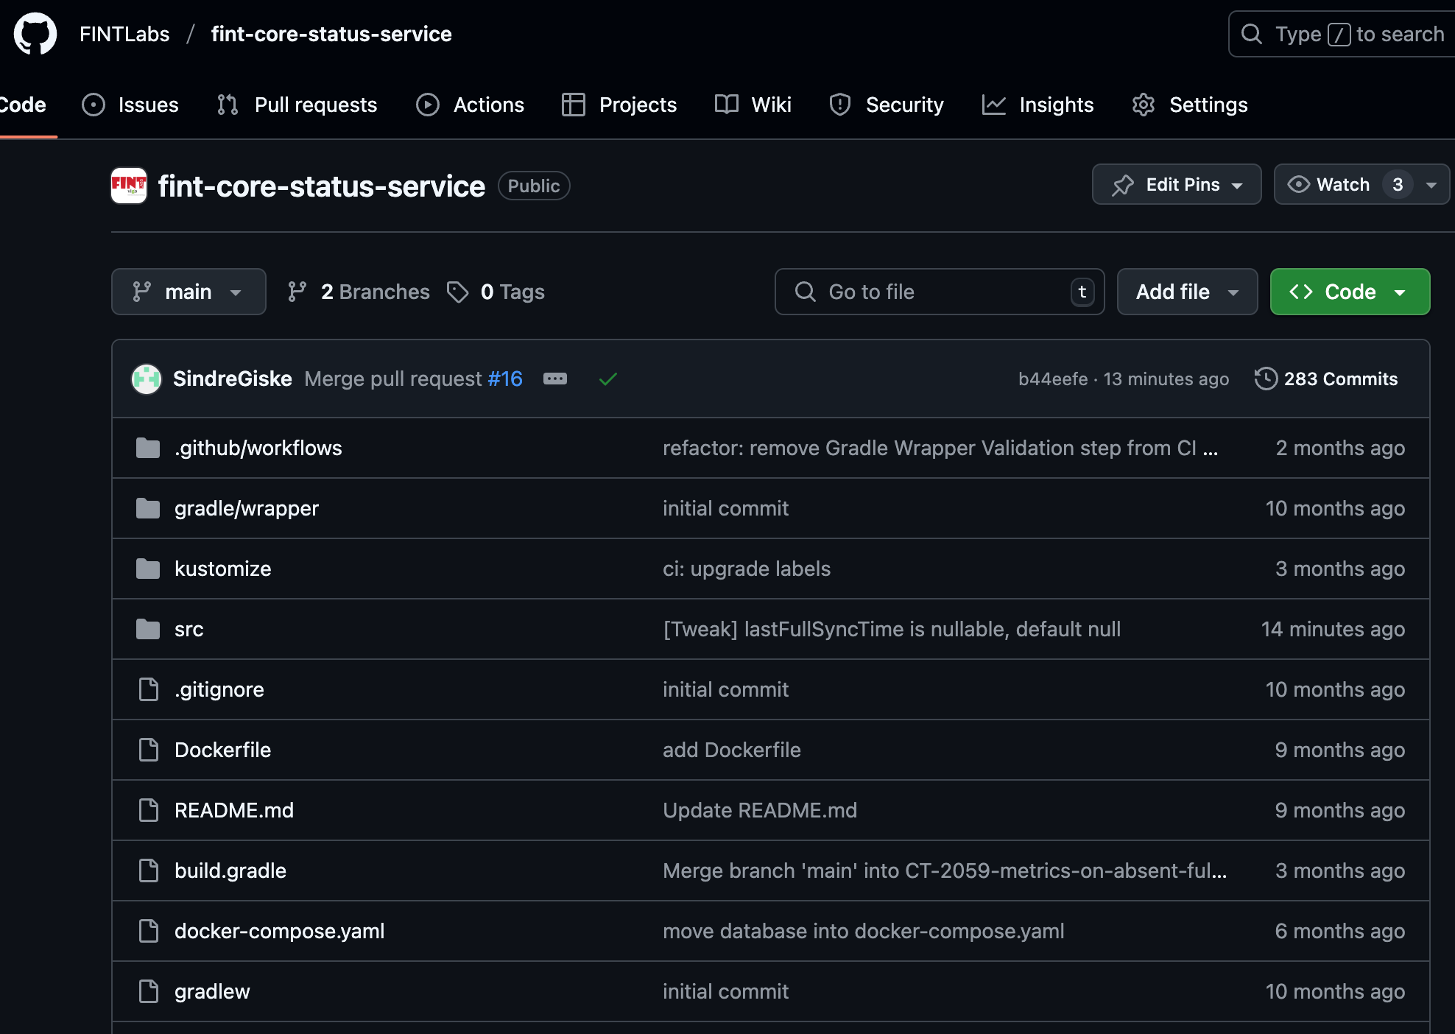This screenshot has height=1034, width=1455.
Task: Open the Dockerfile file
Action: [x=222, y=750]
